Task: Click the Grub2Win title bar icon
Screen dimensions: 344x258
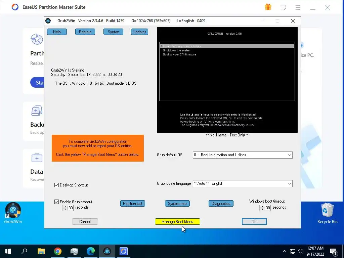Action: point(48,21)
